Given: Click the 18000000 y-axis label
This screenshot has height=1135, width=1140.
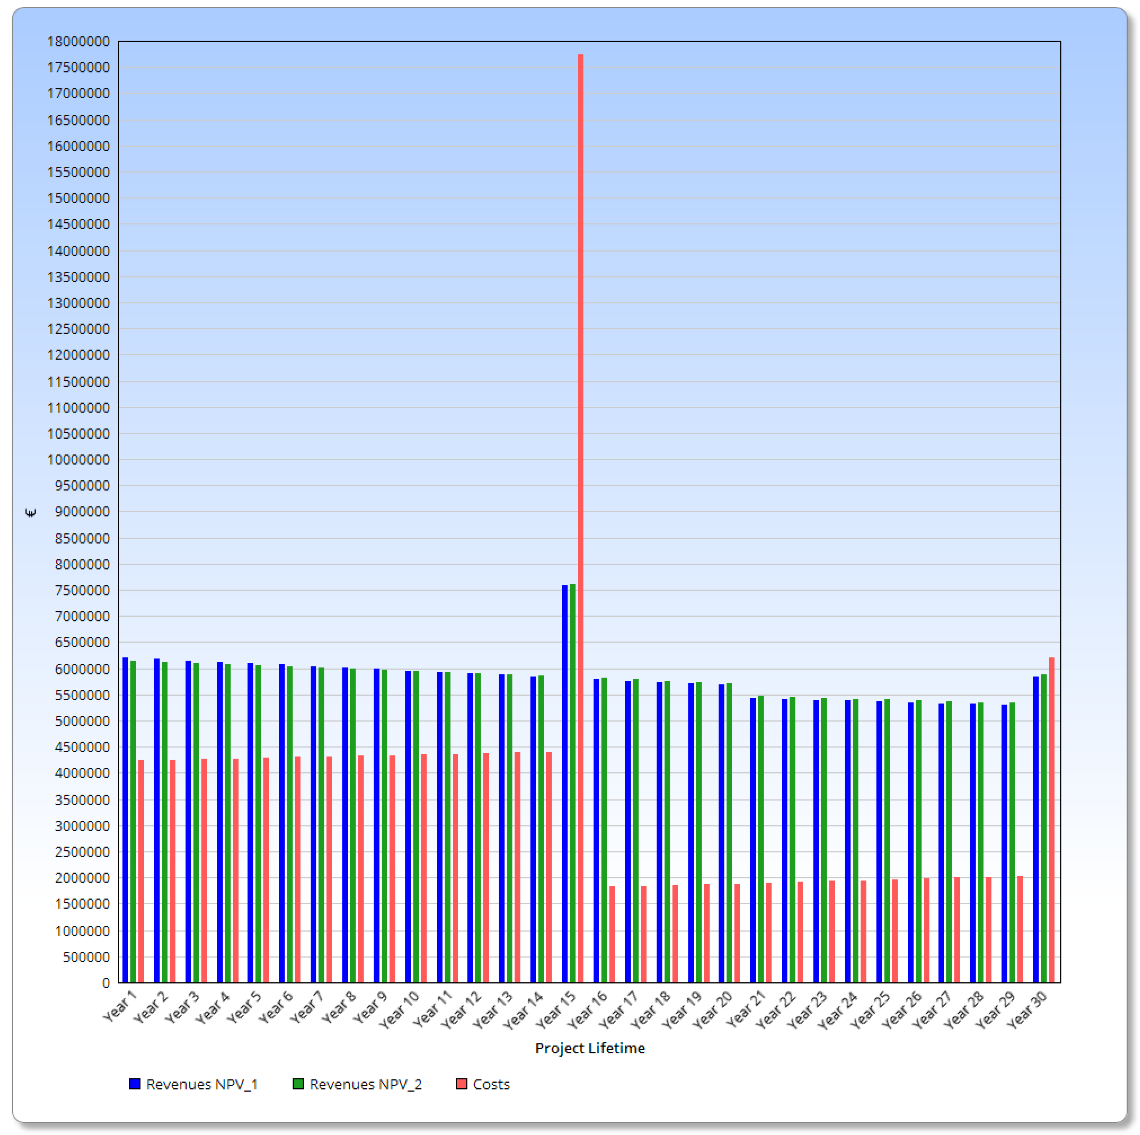Looking at the screenshot, I should [78, 41].
